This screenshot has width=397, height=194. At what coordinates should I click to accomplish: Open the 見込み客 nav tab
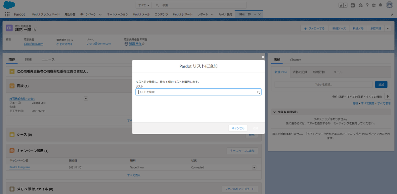(70, 14)
